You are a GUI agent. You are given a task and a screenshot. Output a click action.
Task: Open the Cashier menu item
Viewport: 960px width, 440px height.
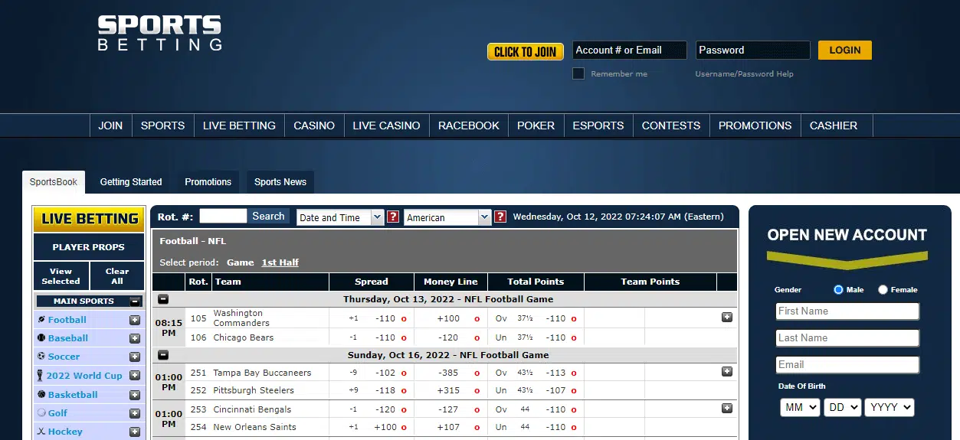pyautogui.click(x=834, y=125)
